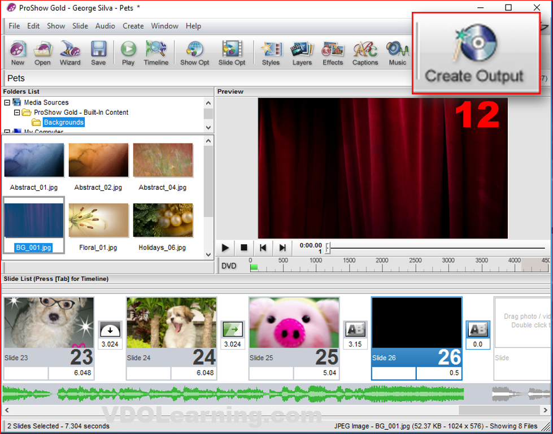Stop the preview playback

click(243, 248)
